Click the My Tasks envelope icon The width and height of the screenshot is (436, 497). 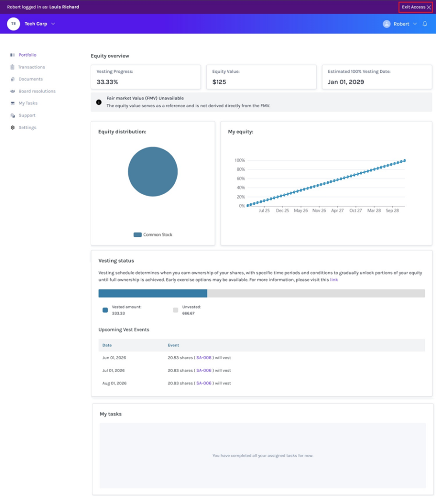[13, 103]
